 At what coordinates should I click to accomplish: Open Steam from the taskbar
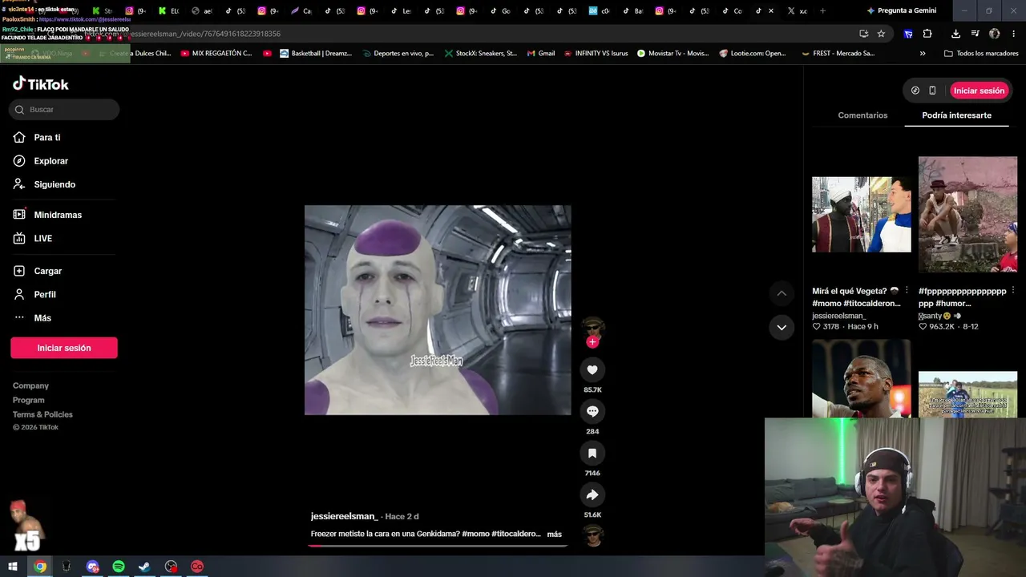144,567
